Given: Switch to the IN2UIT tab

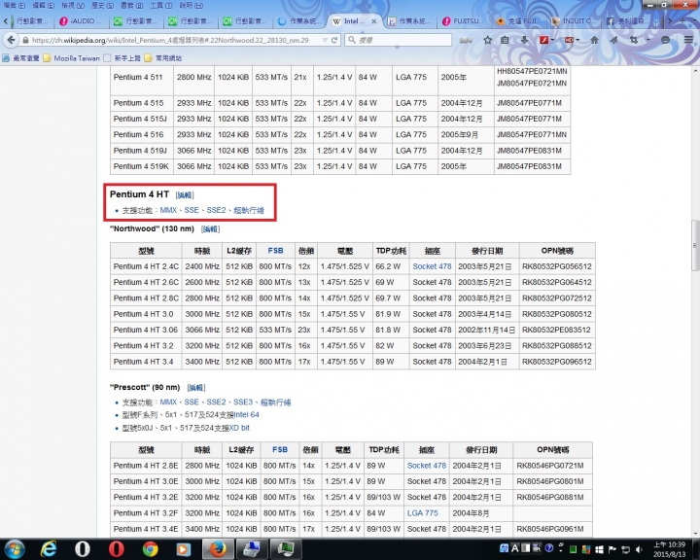Looking at the screenshot, I should click(x=575, y=21).
